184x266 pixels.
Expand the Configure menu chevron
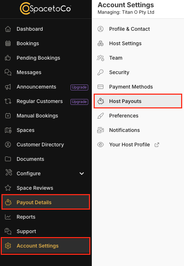82,173
